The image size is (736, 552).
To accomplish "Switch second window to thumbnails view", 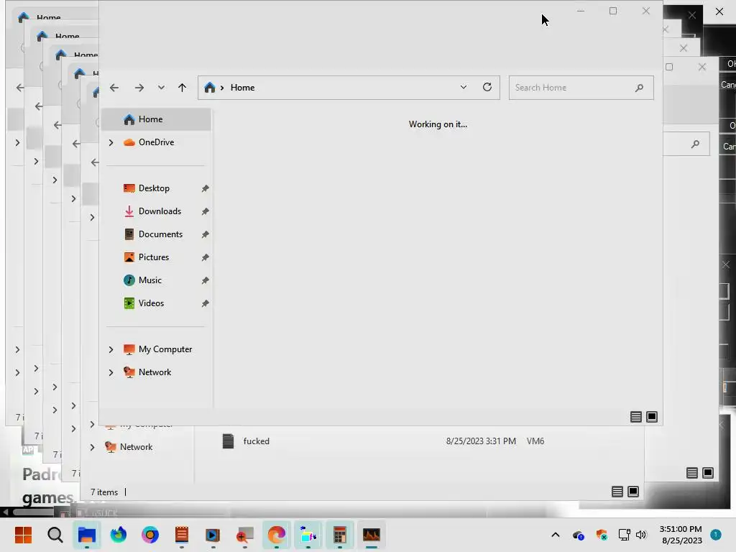I will pos(633,492).
